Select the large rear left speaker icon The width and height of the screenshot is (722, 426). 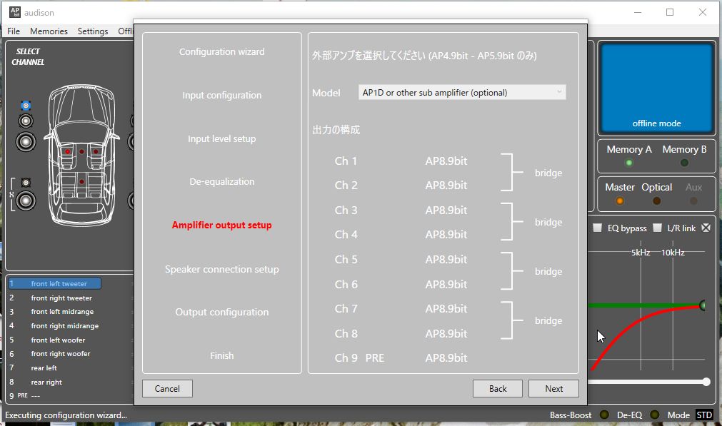coord(26,201)
